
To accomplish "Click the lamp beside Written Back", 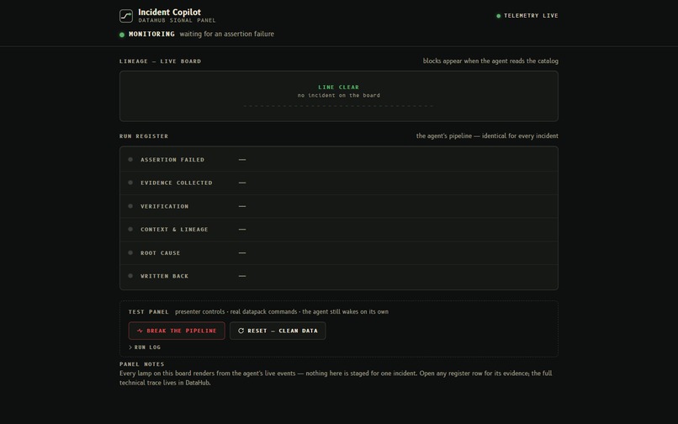I will click(130, 276).
